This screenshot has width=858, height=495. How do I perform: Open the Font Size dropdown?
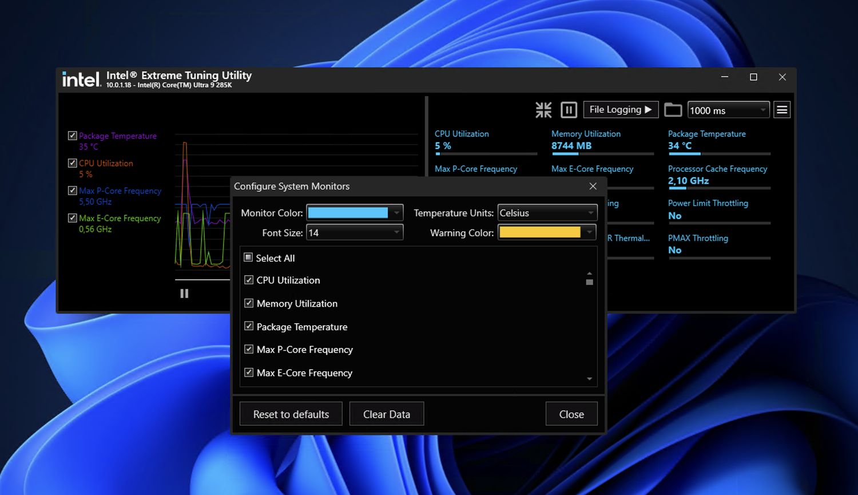(x=355, y=232)
